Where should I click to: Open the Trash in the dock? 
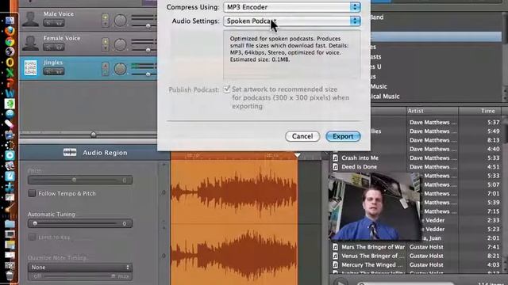pos(10,275)
